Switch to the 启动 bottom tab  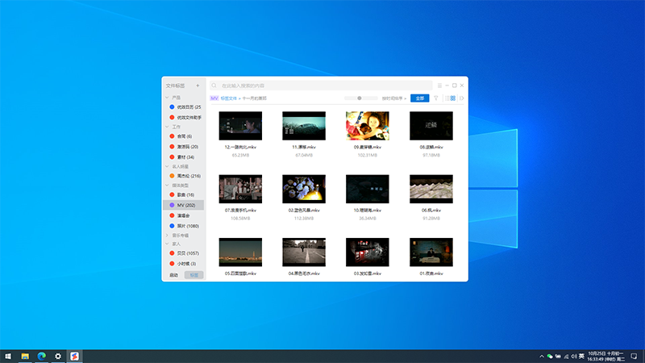pyautogui.click(x=174, y=275)
